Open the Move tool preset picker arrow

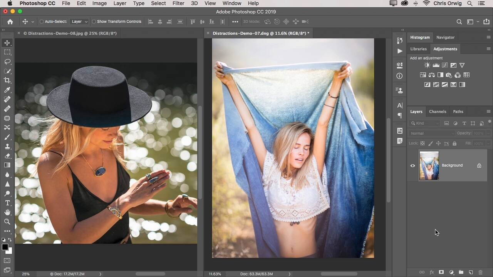click(x=33, y=22)
